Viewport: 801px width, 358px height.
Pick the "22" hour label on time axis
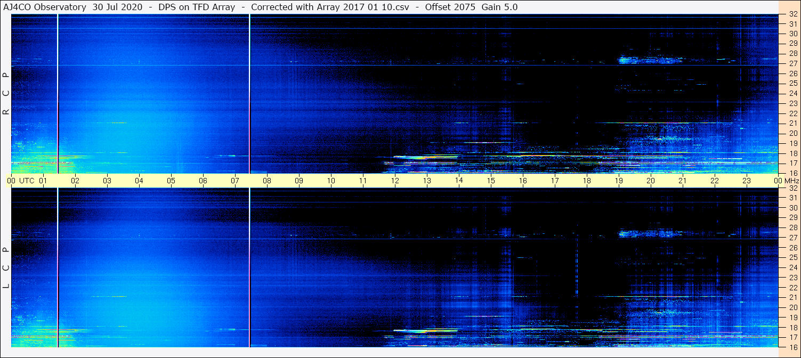point(715,181)
